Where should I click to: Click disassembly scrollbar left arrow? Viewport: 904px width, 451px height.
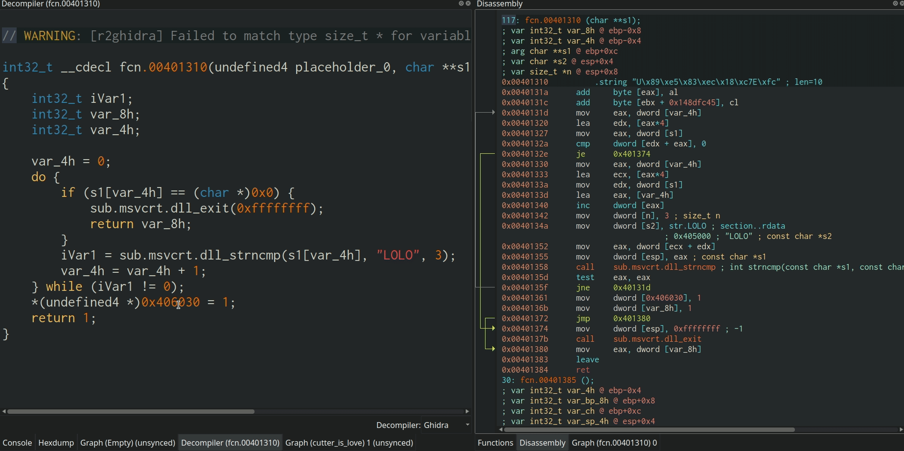pyautogui.click(x=501, y=429)
